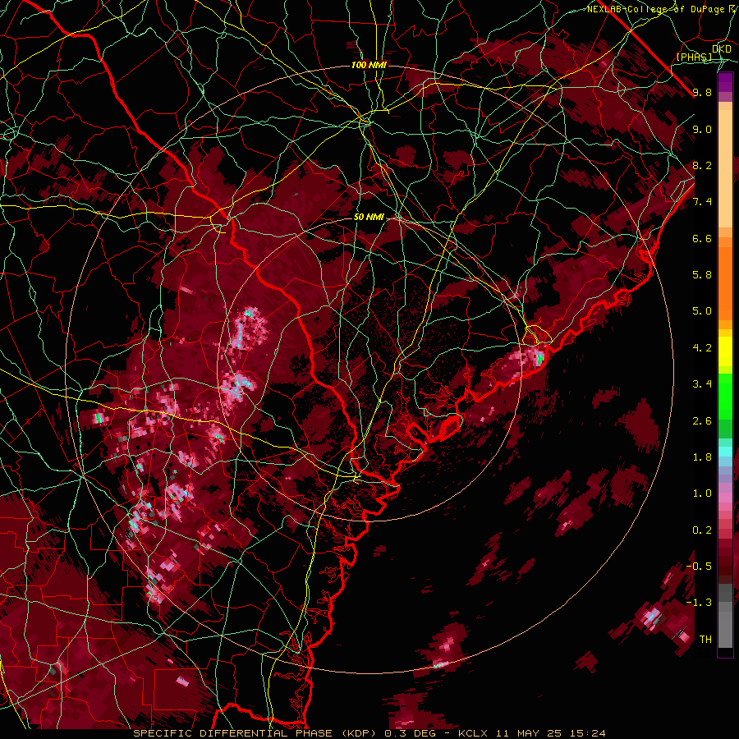Screen dimensions: 739x739
Task: Click the yellow swatch on the color bar
Action: (x=725, y=351)
